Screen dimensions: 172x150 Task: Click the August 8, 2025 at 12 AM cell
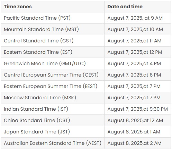pos(137,120)
